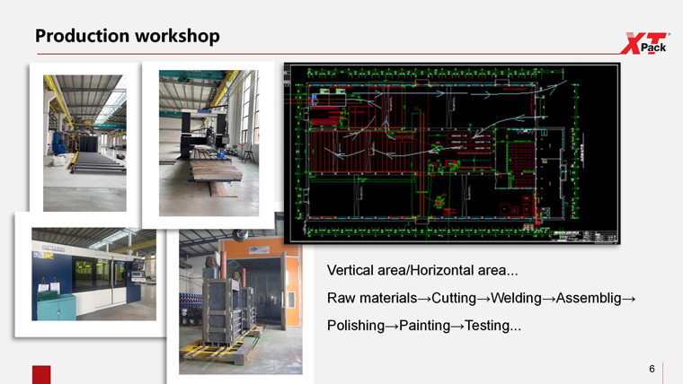
Task: Select the roller conveyor workshop photo
Action: coord(84,143)
